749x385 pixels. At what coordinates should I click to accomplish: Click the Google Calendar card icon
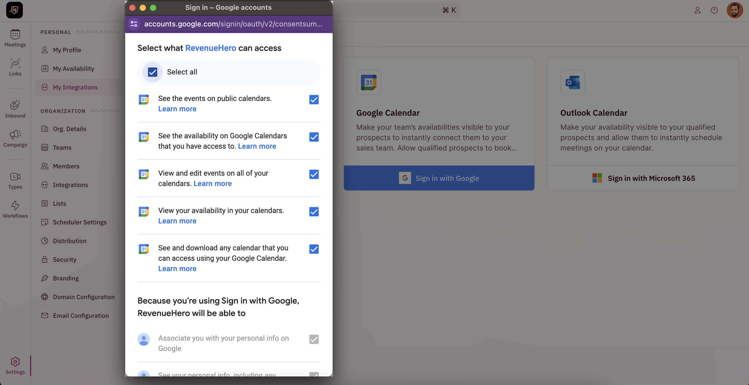(x=369, y=82)
